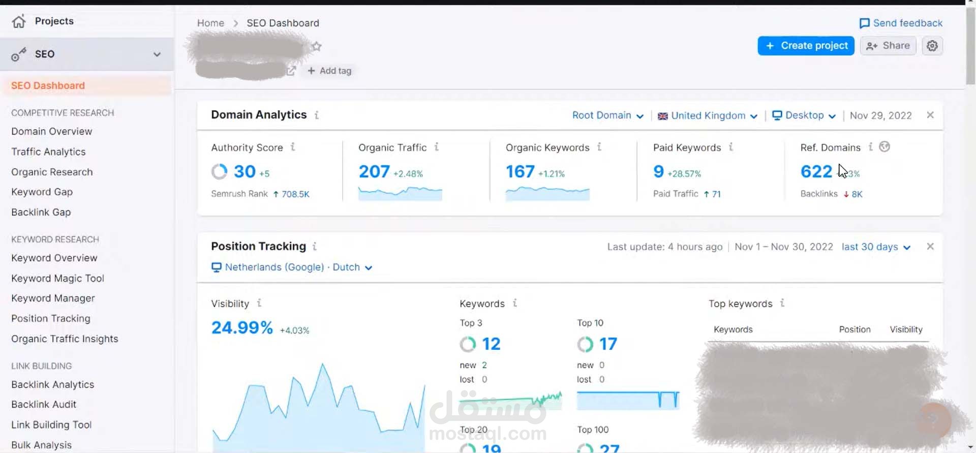
Task: Open Backlink Gap
Action: tap(41, 212)
